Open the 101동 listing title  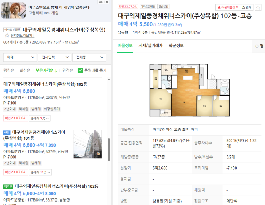tap(34, 135)
